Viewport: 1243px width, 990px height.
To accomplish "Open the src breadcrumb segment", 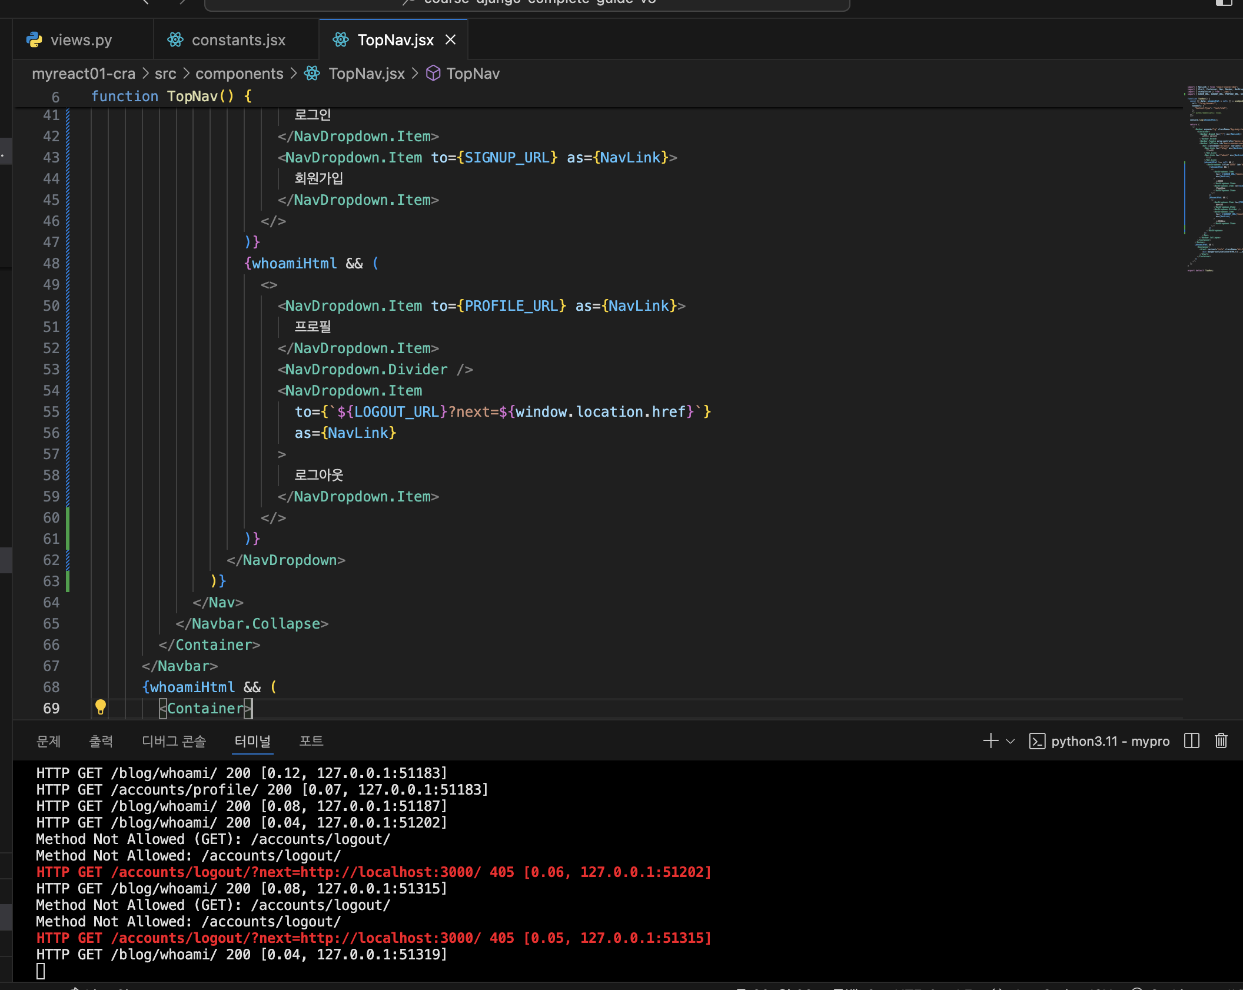I will pos(165,74).
